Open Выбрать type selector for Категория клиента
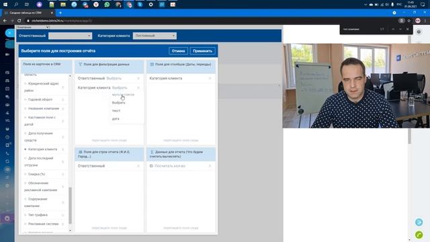Viewport: 430px width, 242px height. click(x=120, y=88)
